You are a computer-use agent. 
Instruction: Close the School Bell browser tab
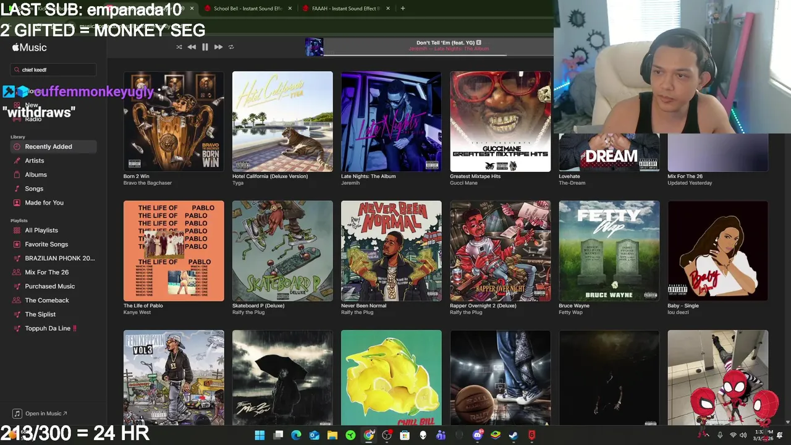pos(290,9)
